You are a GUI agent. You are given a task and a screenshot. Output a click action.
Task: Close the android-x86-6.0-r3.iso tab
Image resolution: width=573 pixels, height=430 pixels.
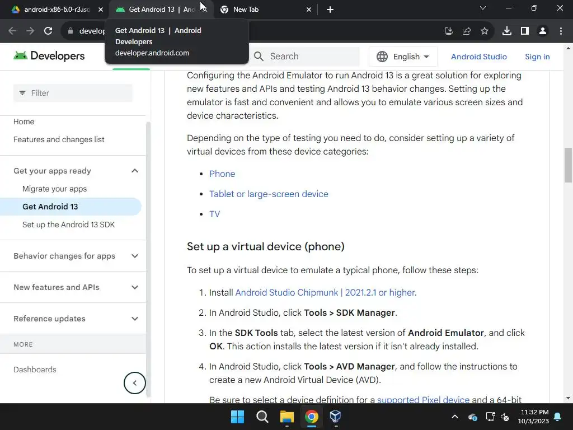click(x=101, y=10)
